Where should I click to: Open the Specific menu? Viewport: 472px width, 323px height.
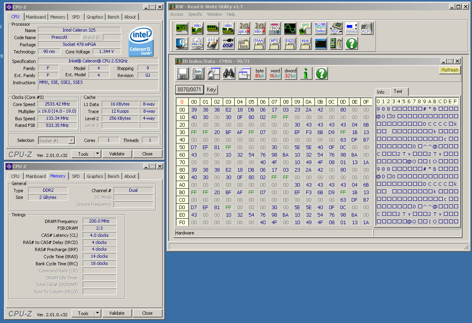click(195, 14)
